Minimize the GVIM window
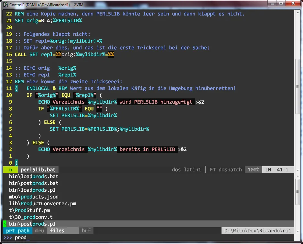This screenshot has height=244, width=303. 272,3
